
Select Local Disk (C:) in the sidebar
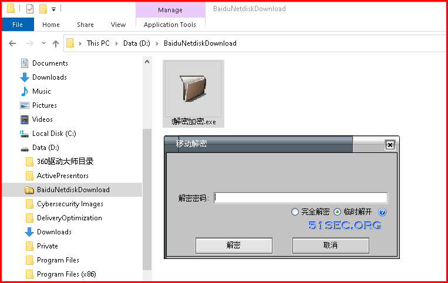[54, 134]
